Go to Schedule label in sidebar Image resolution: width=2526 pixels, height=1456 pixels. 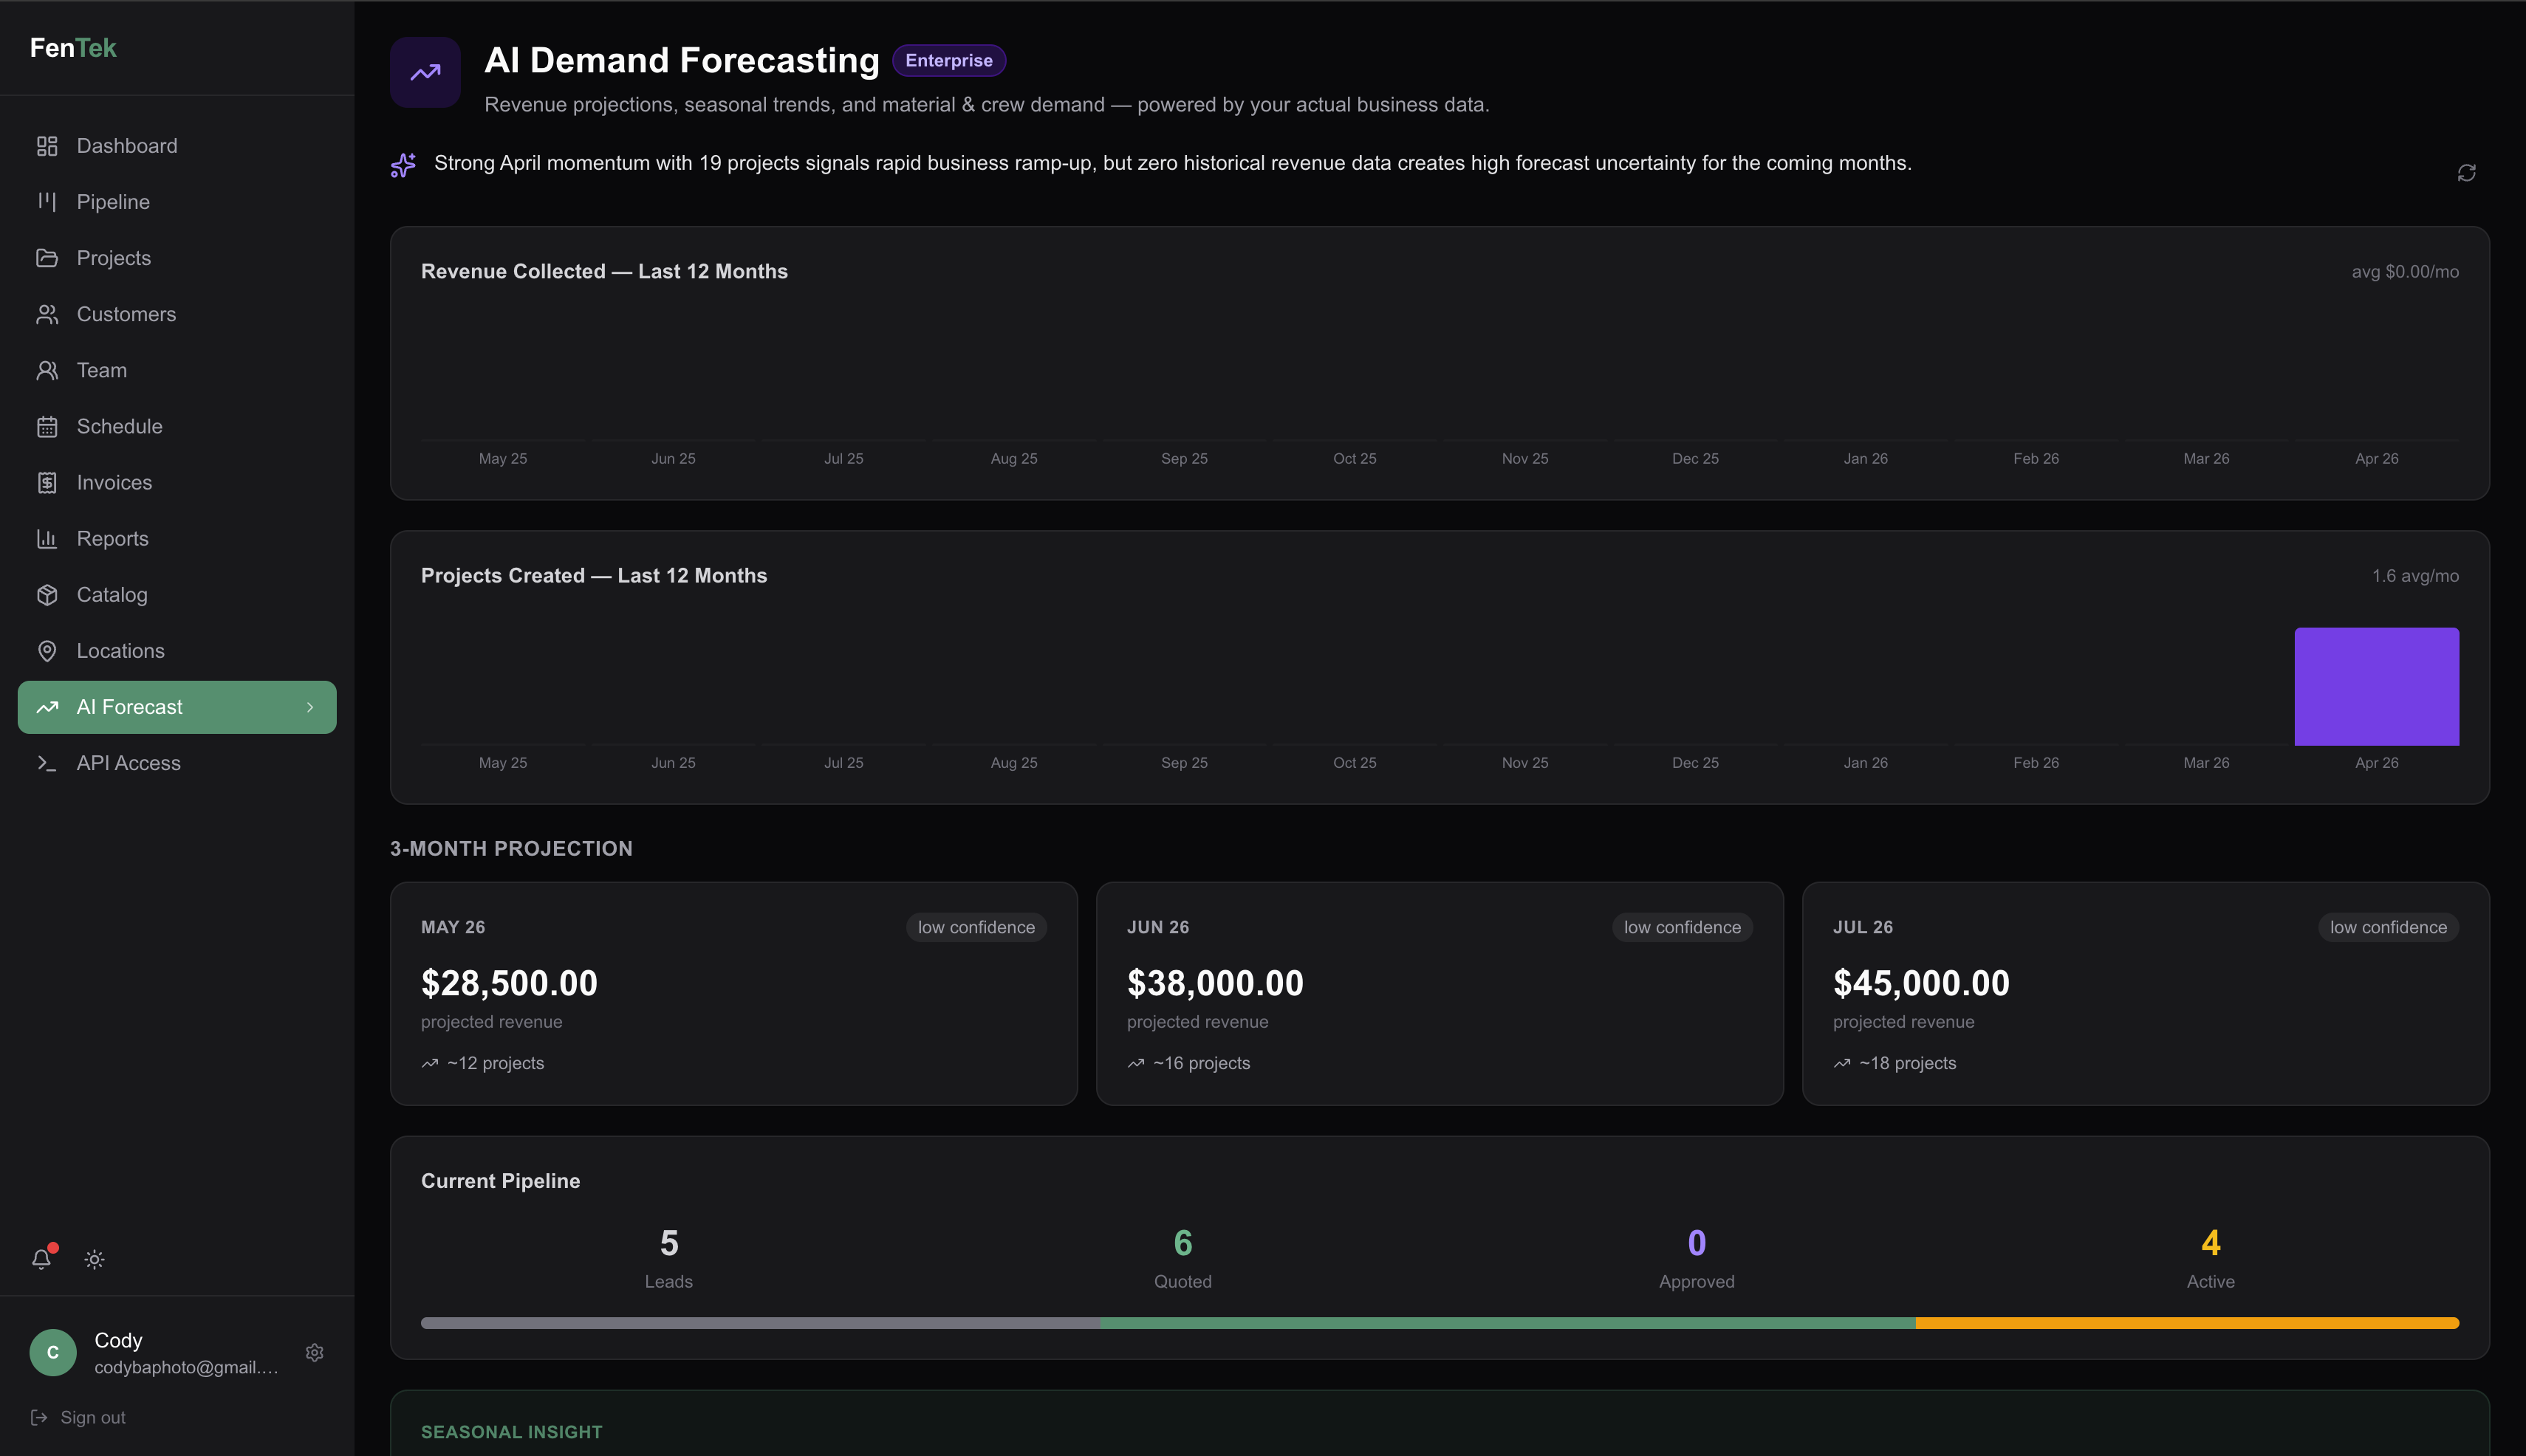coord(119,426)
